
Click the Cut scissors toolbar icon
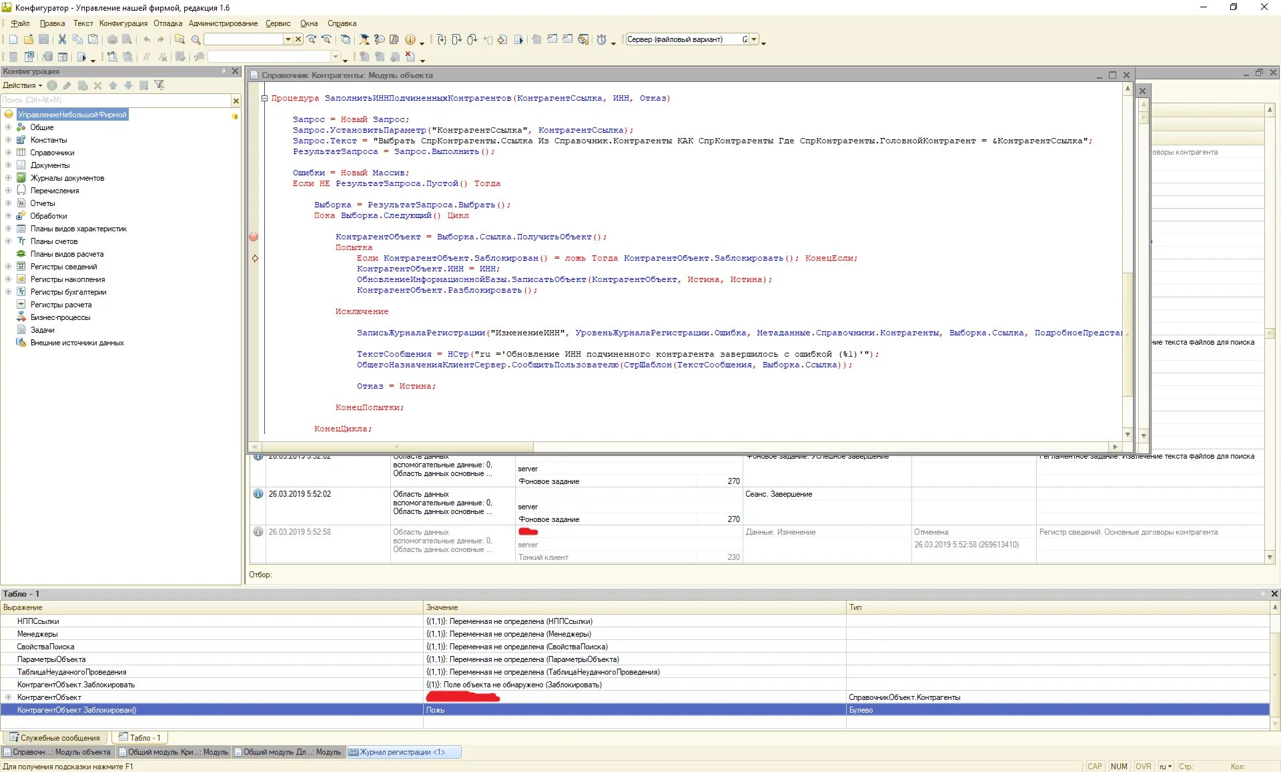tap(62, 39)
